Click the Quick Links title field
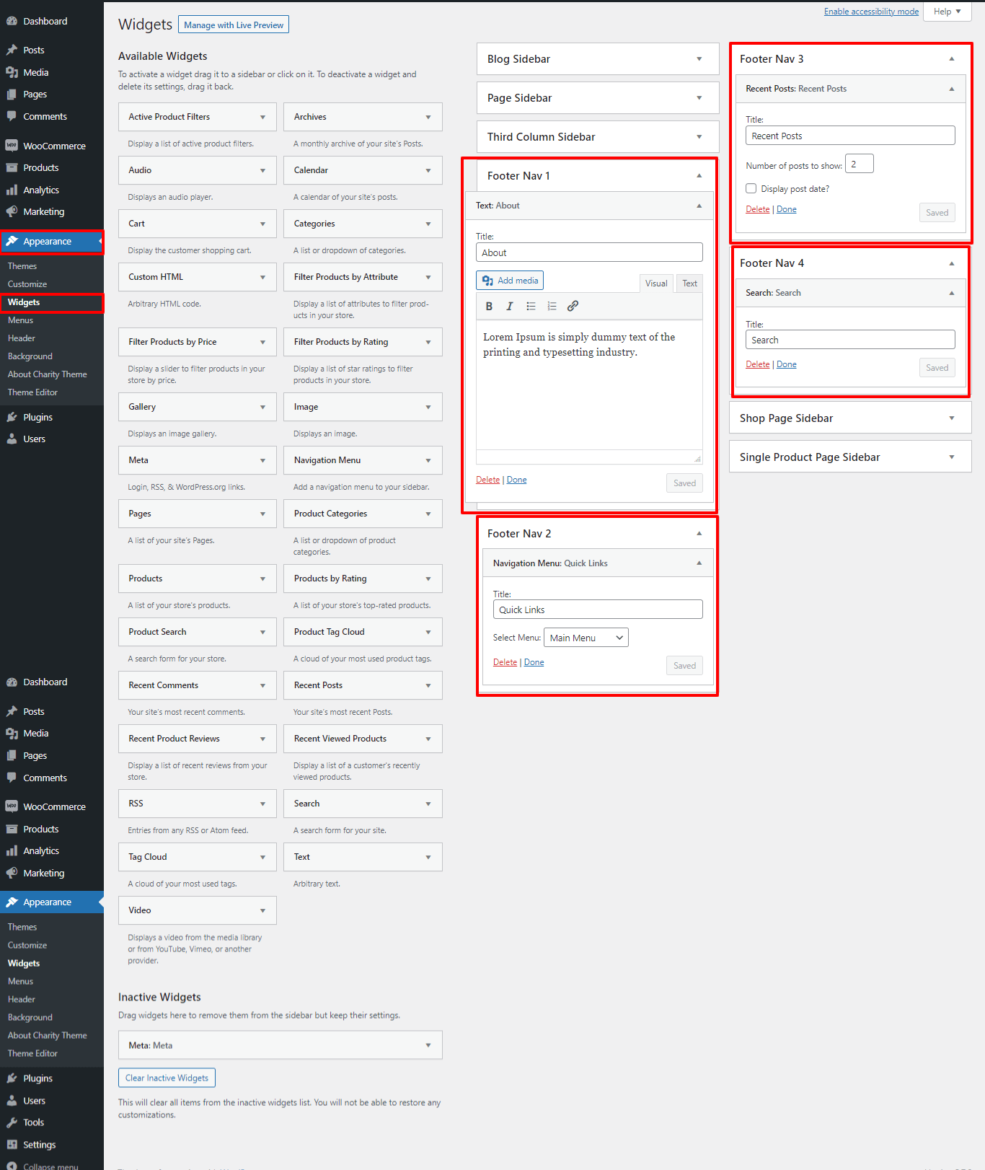985x1170 pixels. [597, 610]
